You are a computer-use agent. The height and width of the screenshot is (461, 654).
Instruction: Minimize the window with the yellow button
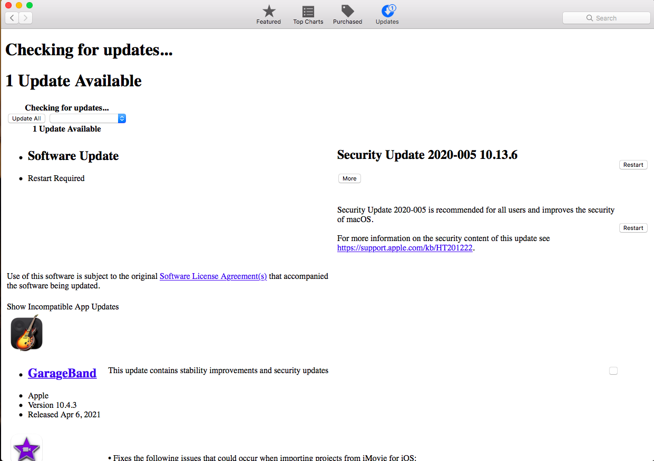pyautogui.click(x=19, y=5)
